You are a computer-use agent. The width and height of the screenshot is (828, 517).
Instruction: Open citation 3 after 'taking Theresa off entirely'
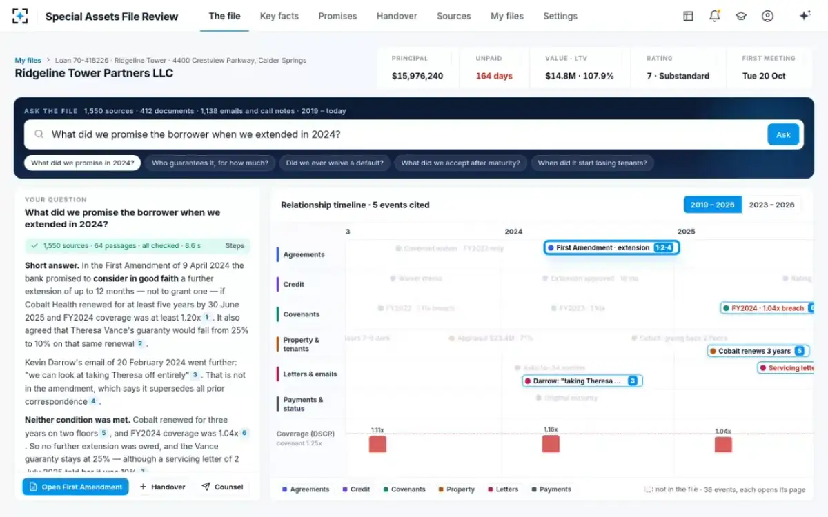[x=195, y=375]
